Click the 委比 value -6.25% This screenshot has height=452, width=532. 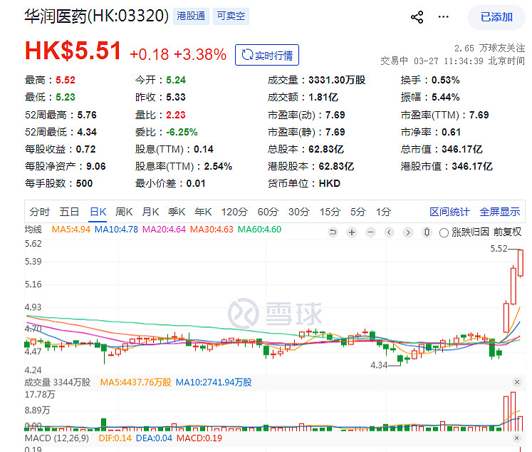pos(182,132)
